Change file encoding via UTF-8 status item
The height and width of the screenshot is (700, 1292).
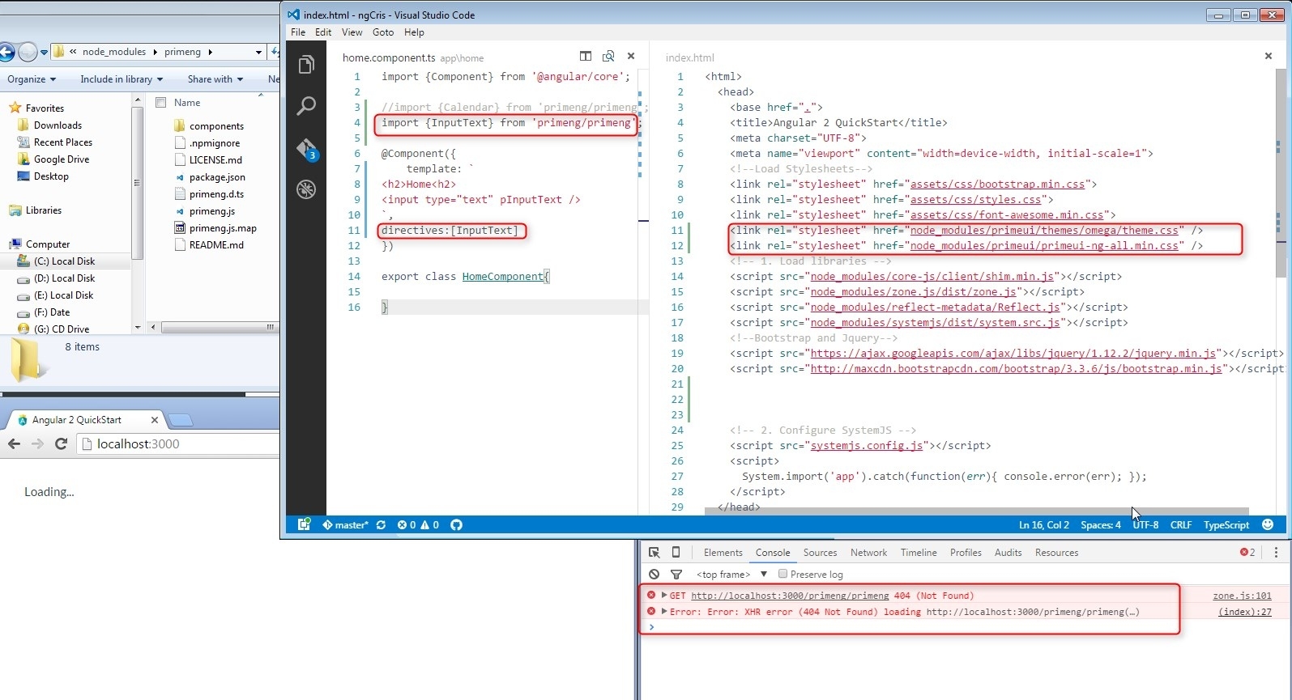point(1145,524)
